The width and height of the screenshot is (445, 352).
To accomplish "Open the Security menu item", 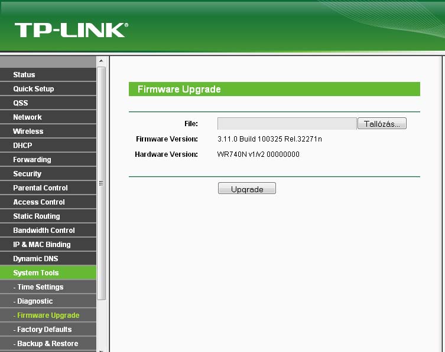I will (48, 173).
